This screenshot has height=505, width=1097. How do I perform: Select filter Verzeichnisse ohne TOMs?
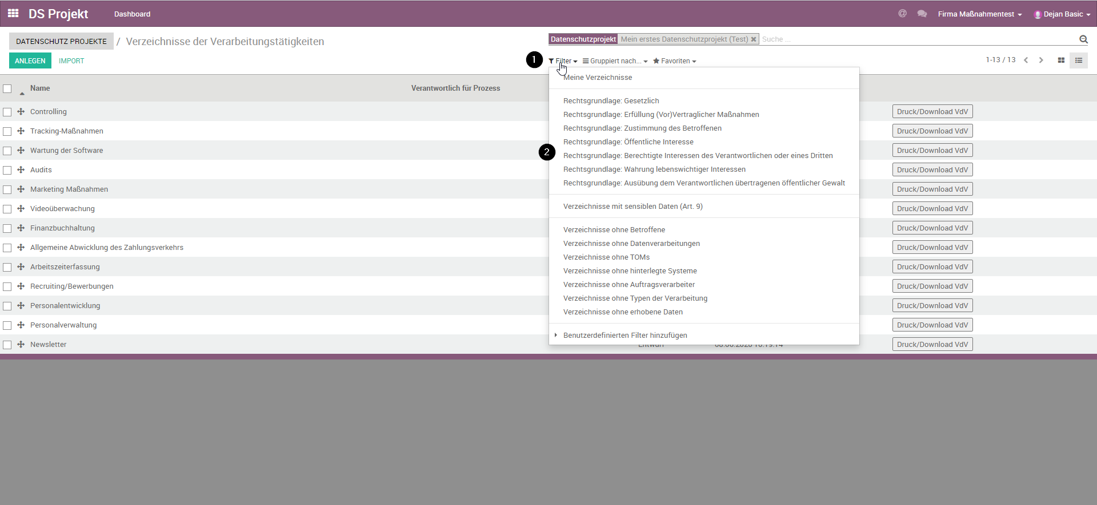pos(606,257)
